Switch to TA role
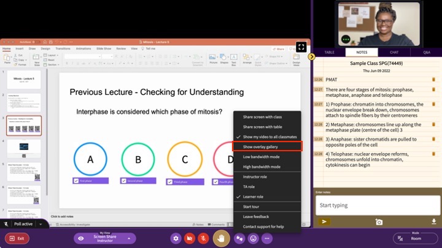 267,187
